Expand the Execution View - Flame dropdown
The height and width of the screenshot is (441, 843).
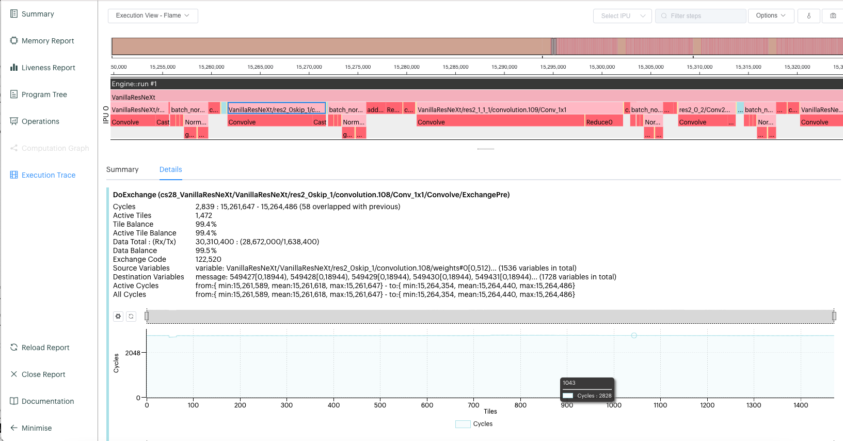pos(153,16)
